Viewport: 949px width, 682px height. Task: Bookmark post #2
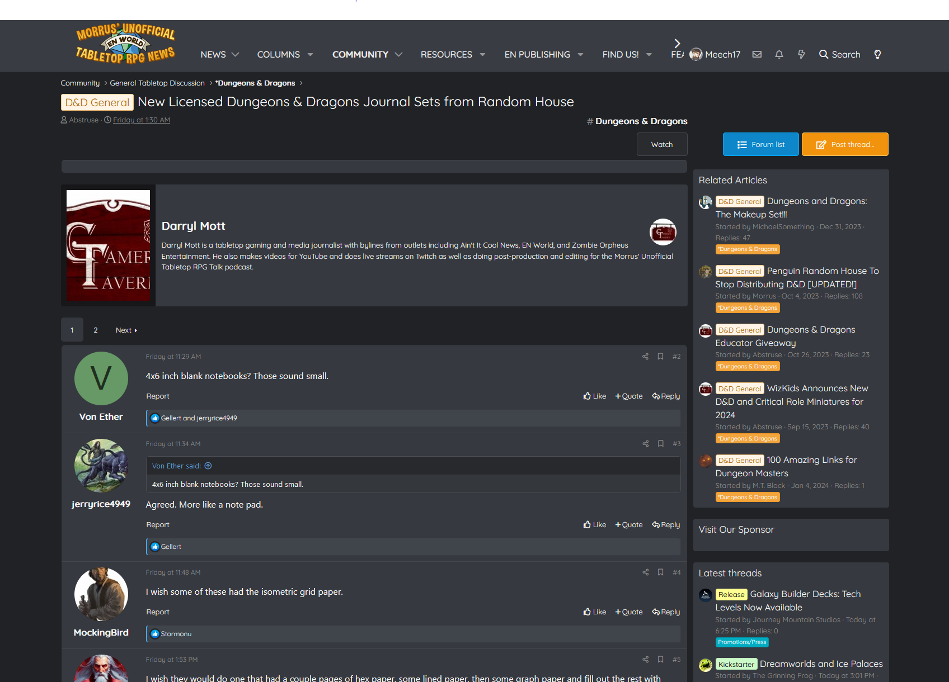click(x=660, y=357)
